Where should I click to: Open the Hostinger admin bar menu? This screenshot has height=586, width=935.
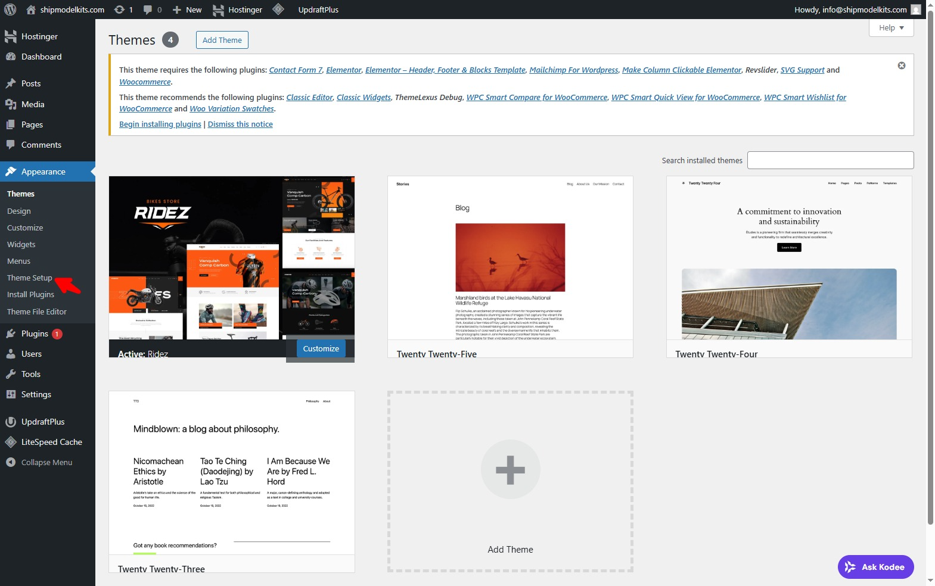(x=238, y=10)
